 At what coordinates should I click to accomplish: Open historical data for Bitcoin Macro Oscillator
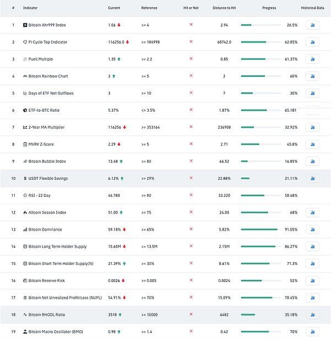tap(312, 332)
